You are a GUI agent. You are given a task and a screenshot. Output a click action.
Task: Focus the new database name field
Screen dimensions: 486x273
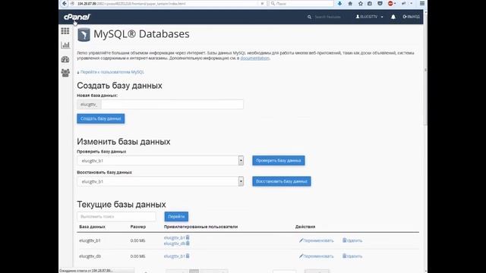[172, 105]
